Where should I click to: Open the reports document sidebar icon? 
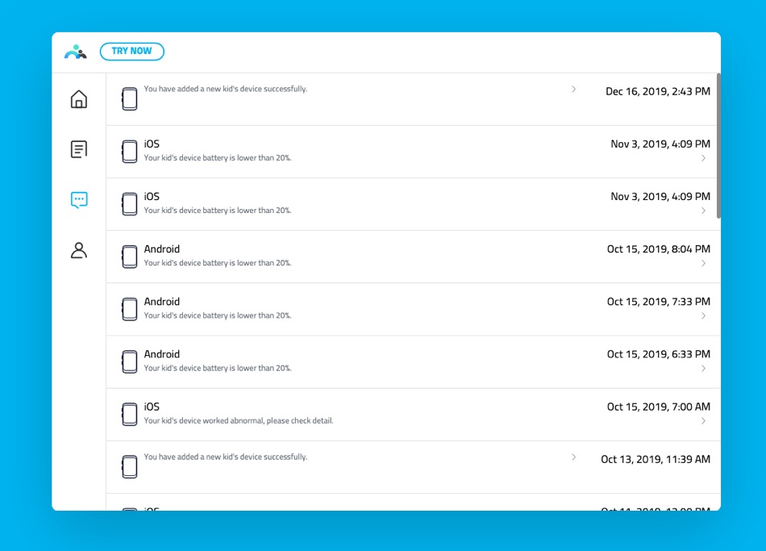(x=79, y=149)
